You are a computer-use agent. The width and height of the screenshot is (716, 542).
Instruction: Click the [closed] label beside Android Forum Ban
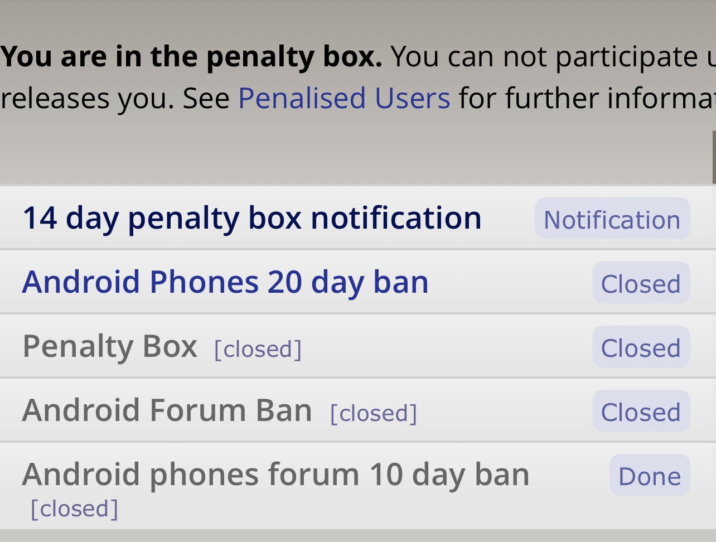[x=373, y=413]
